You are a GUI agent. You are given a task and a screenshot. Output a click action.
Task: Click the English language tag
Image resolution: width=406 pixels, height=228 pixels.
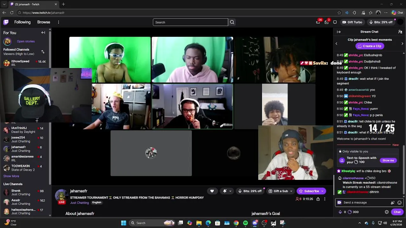click(x=97, y=203)
